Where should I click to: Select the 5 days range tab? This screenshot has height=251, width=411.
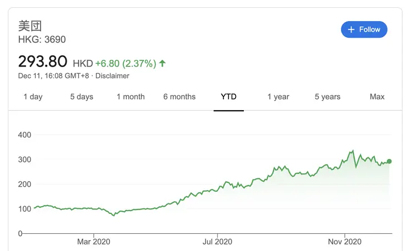click(82, 96)
